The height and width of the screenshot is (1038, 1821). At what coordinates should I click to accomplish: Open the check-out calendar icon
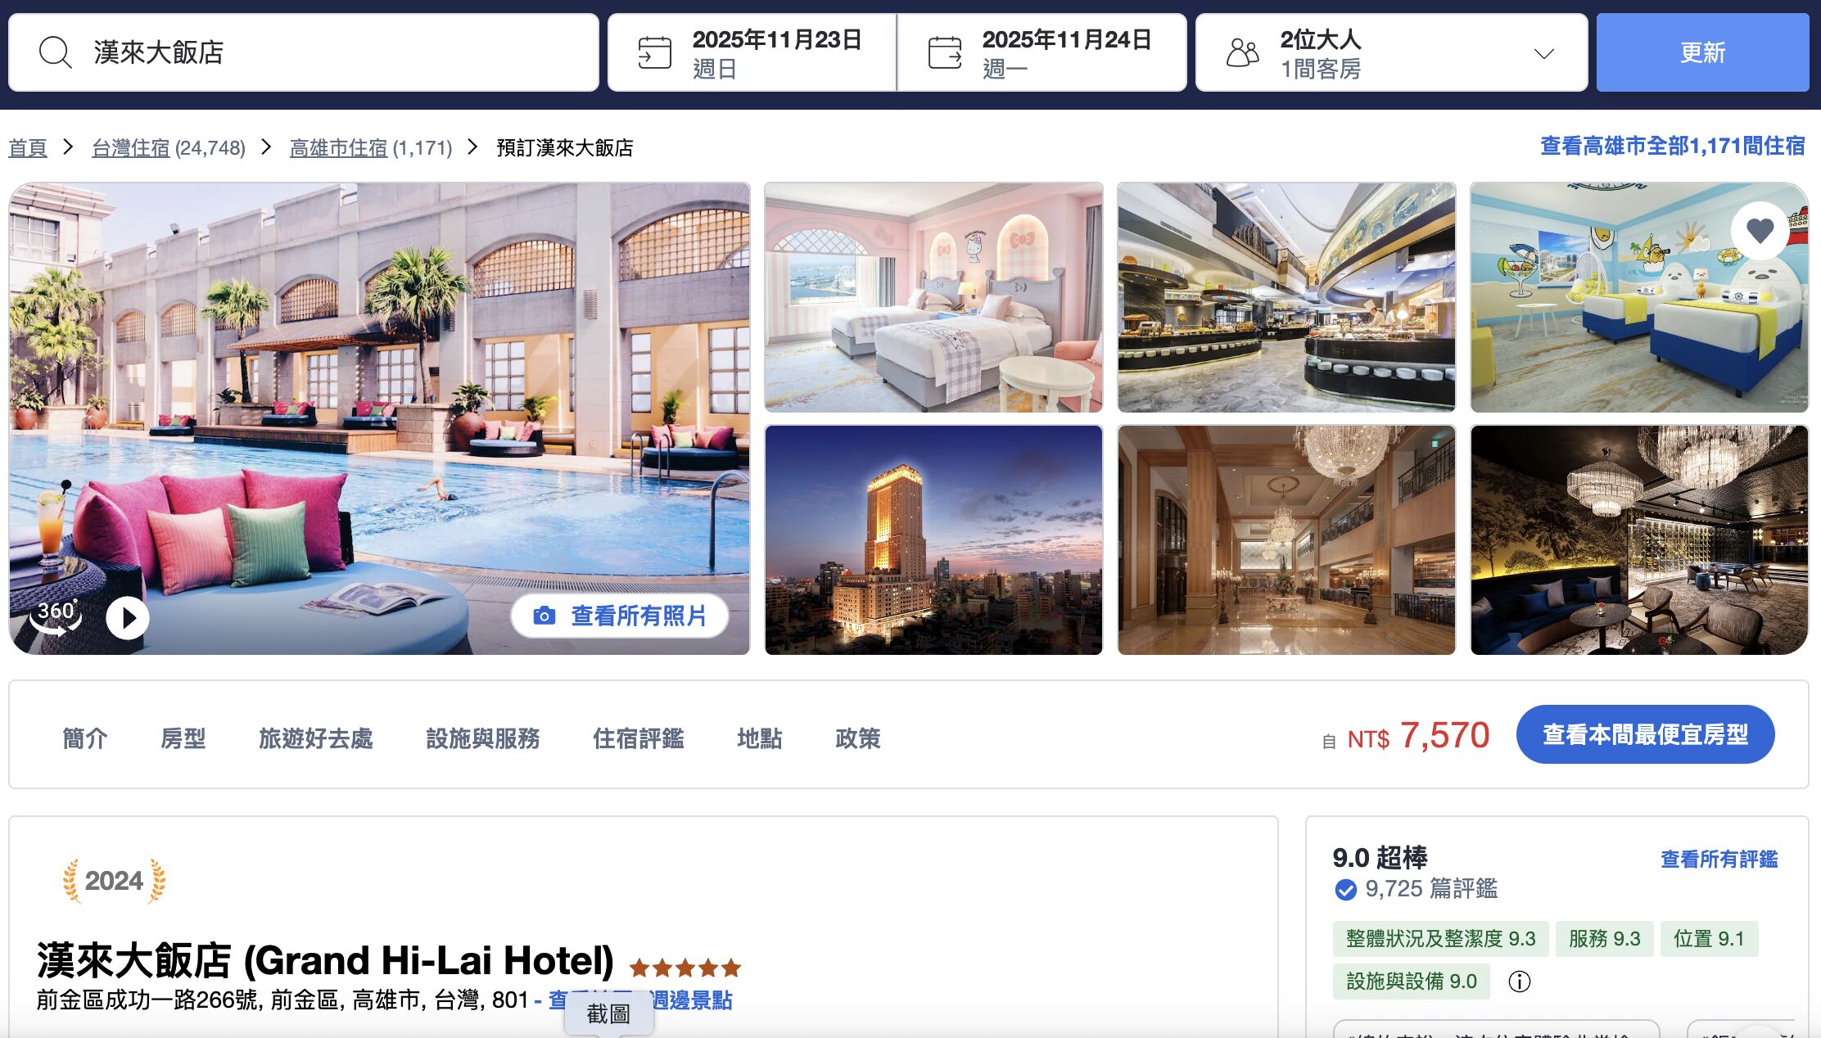point(945,53)
